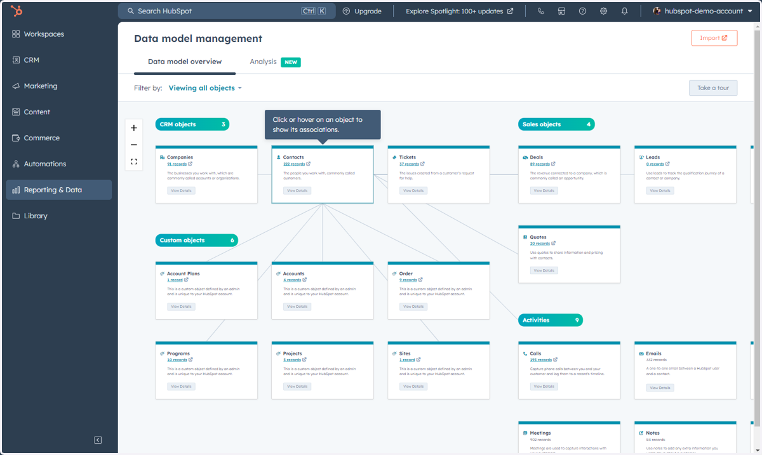762x455 pixels.
Task: Open the 89 records link for Deals
Action: point(540,164)
